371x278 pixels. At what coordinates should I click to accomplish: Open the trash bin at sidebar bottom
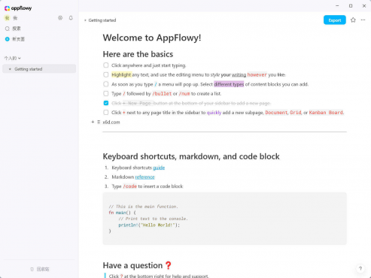click(x=40, y=269)
